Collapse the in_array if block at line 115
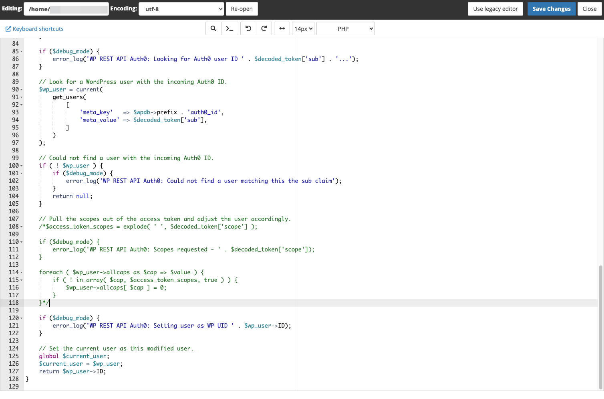The image size is (604, 399). click(22, 280)
